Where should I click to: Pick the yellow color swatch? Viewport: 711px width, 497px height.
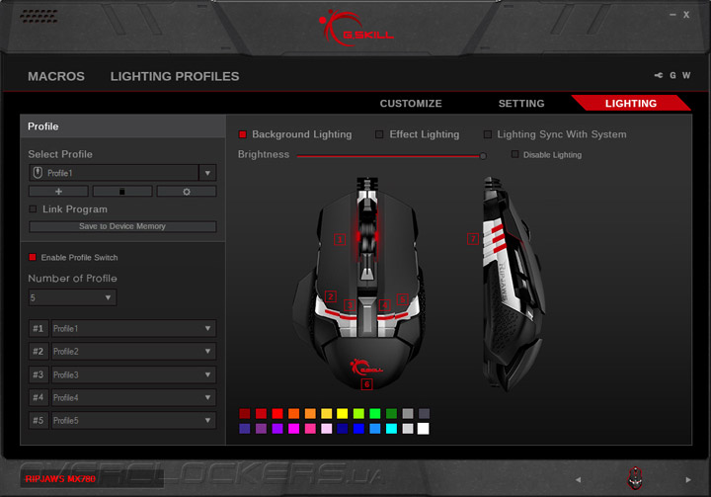coord(343,413)
